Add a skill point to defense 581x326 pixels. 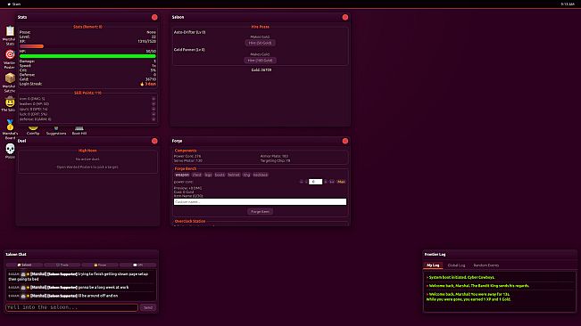click(154, 119)
